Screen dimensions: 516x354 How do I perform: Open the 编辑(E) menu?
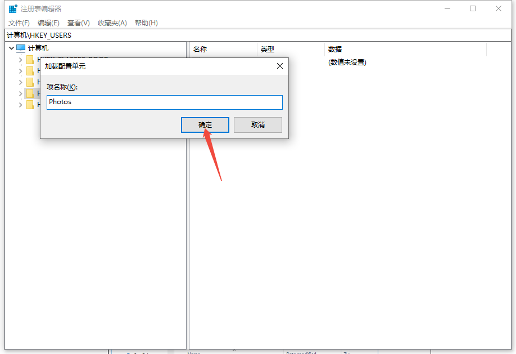coord(48,23)
